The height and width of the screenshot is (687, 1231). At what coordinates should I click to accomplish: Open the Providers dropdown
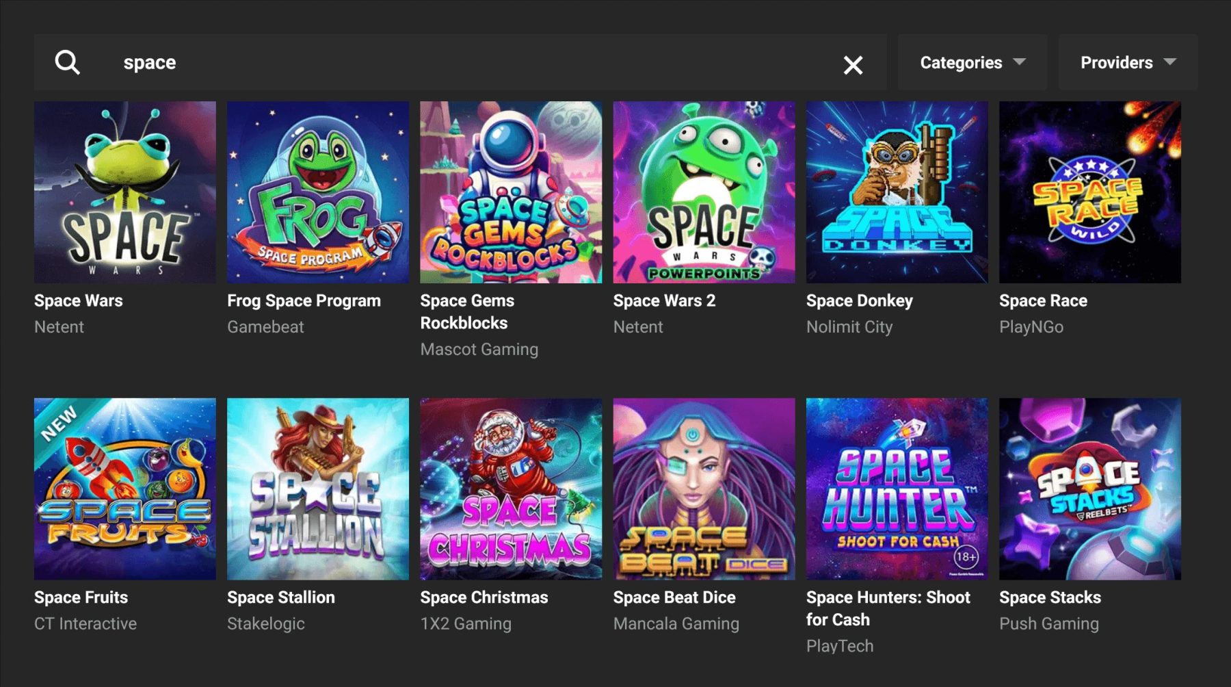(x=1128, y=62)
